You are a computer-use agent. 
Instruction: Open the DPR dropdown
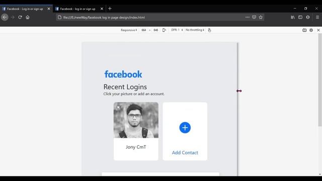click(x=177, y=30)
